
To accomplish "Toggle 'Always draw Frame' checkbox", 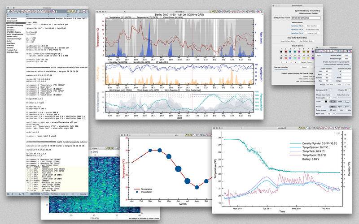I will pyautogui.click(x=332, y=95).
